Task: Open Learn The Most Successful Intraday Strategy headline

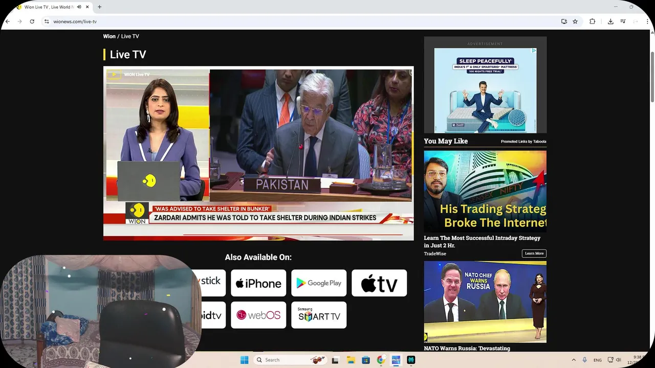Action: (x=482, y=242)
